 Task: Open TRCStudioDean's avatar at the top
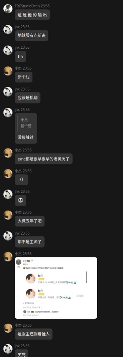[x=8, y=8]
